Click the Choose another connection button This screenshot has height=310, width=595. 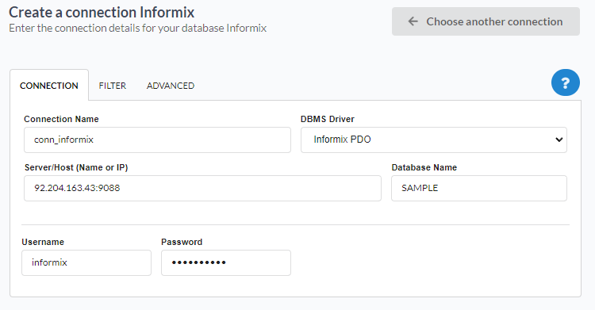pyautogui.click(x=486, y=21)
